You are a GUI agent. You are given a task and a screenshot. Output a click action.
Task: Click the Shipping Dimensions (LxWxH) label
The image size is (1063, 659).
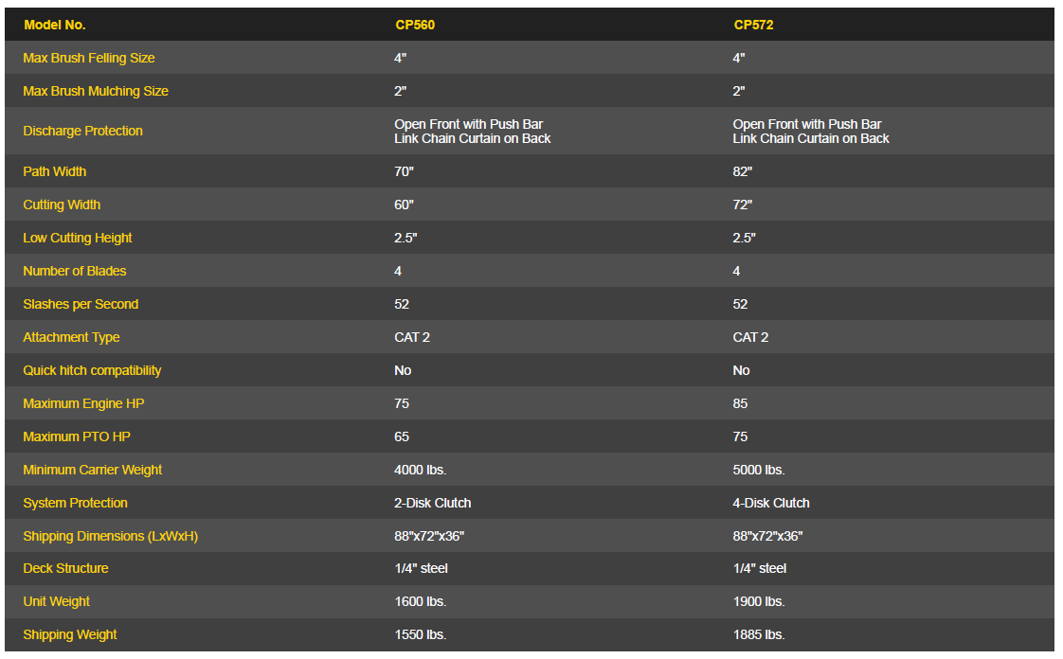(110, 536)
